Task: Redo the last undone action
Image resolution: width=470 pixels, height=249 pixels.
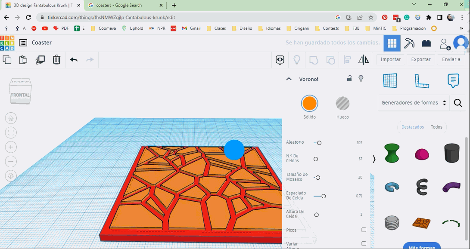Action: 90,59
